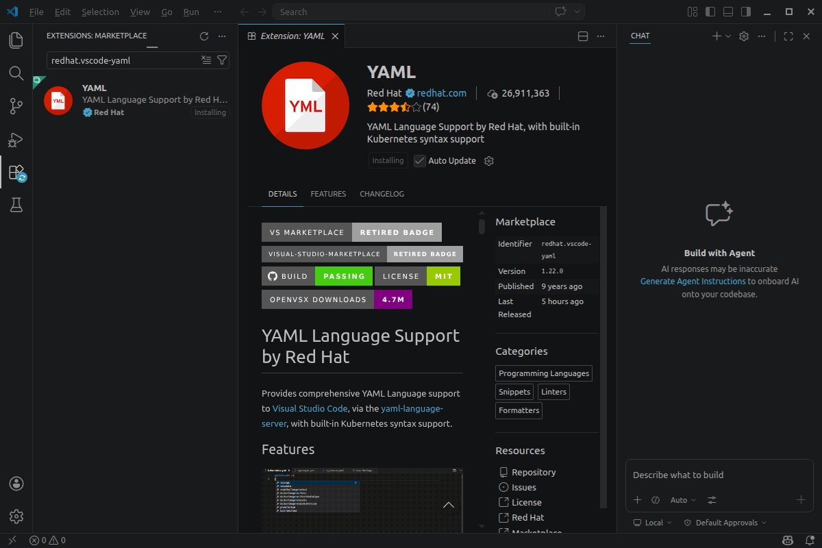Open the Customize Layout icon
Screen dimensions: 822x548
pos(693,12)
